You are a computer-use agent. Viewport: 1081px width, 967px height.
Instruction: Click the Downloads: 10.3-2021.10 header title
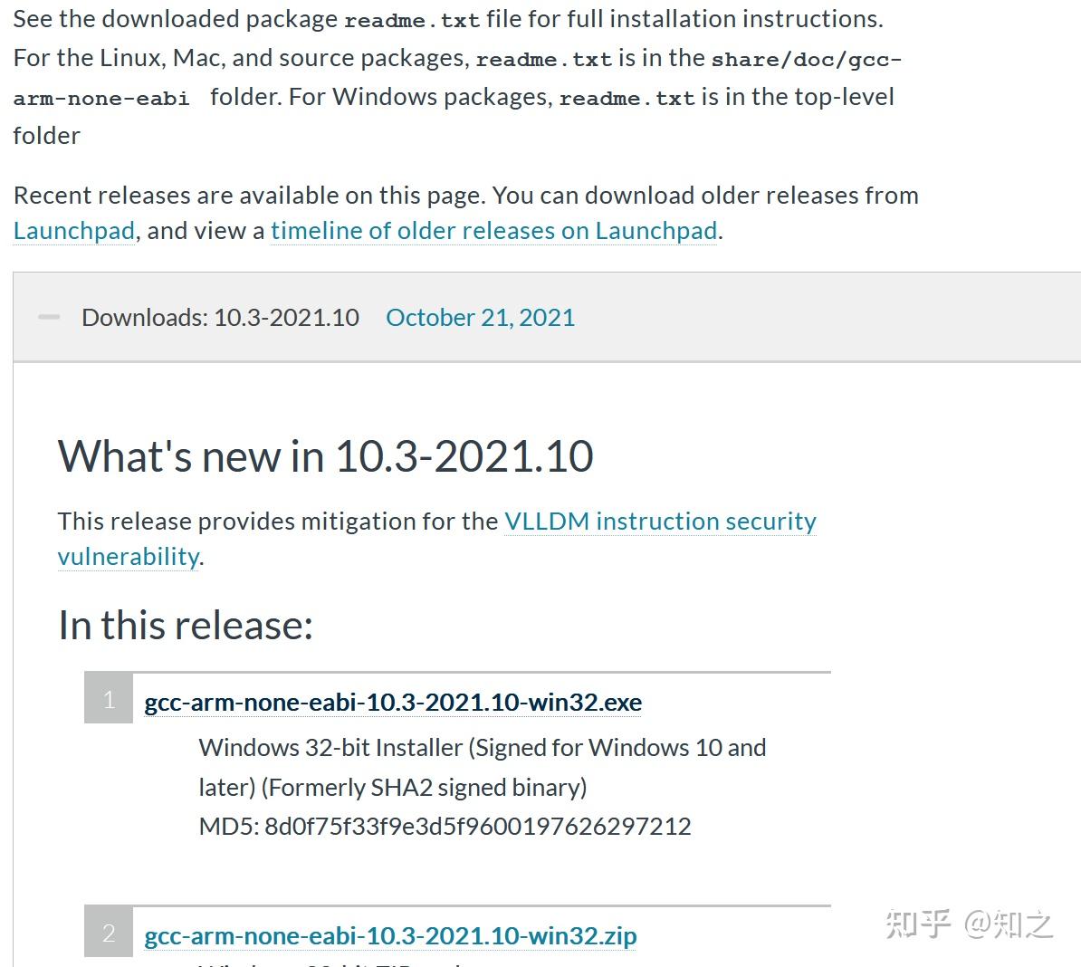point(220,318)
